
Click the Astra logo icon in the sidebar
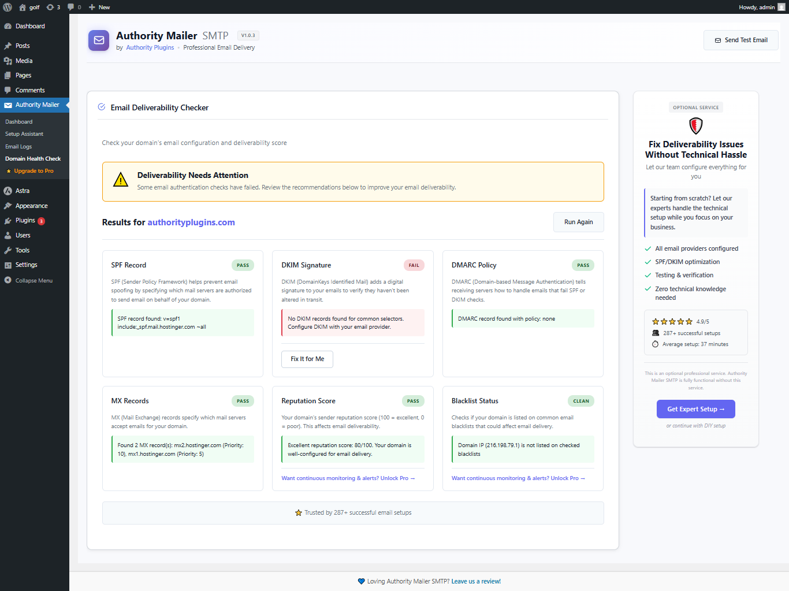(8, 190)
